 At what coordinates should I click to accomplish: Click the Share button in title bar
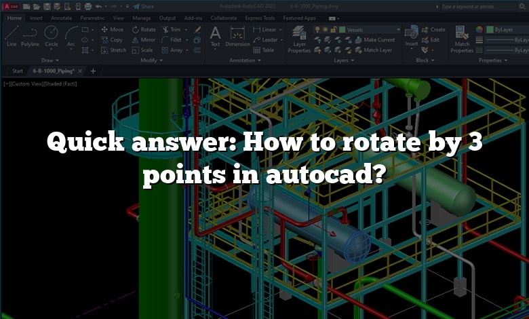click(x=144, y=6)
